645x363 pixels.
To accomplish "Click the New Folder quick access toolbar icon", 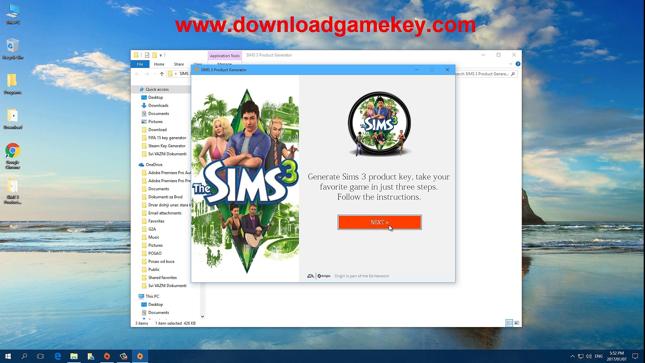I will (155, 55).
